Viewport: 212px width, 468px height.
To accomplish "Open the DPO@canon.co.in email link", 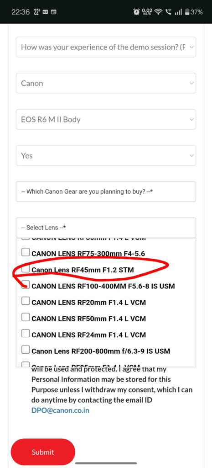I will click(60, 410).
